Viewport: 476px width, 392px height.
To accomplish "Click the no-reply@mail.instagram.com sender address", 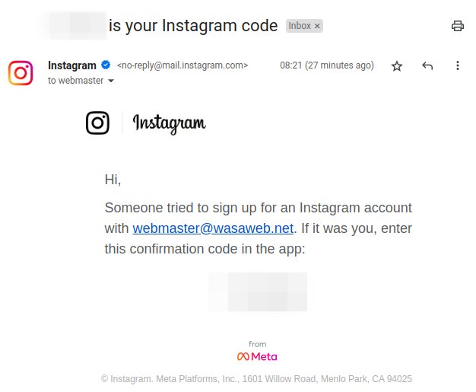I will pyautogui.click(x=182, y=65).
